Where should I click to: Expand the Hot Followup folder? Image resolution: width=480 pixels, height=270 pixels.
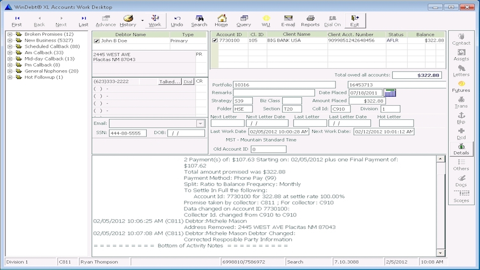pyautogui.click(x=10, y=77)
